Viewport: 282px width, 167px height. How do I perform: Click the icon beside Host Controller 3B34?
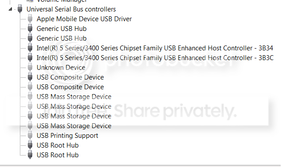coord(30,48)
